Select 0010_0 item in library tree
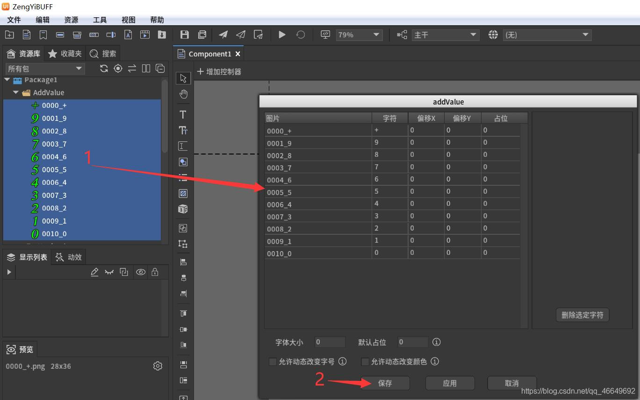 click(82, 234)
